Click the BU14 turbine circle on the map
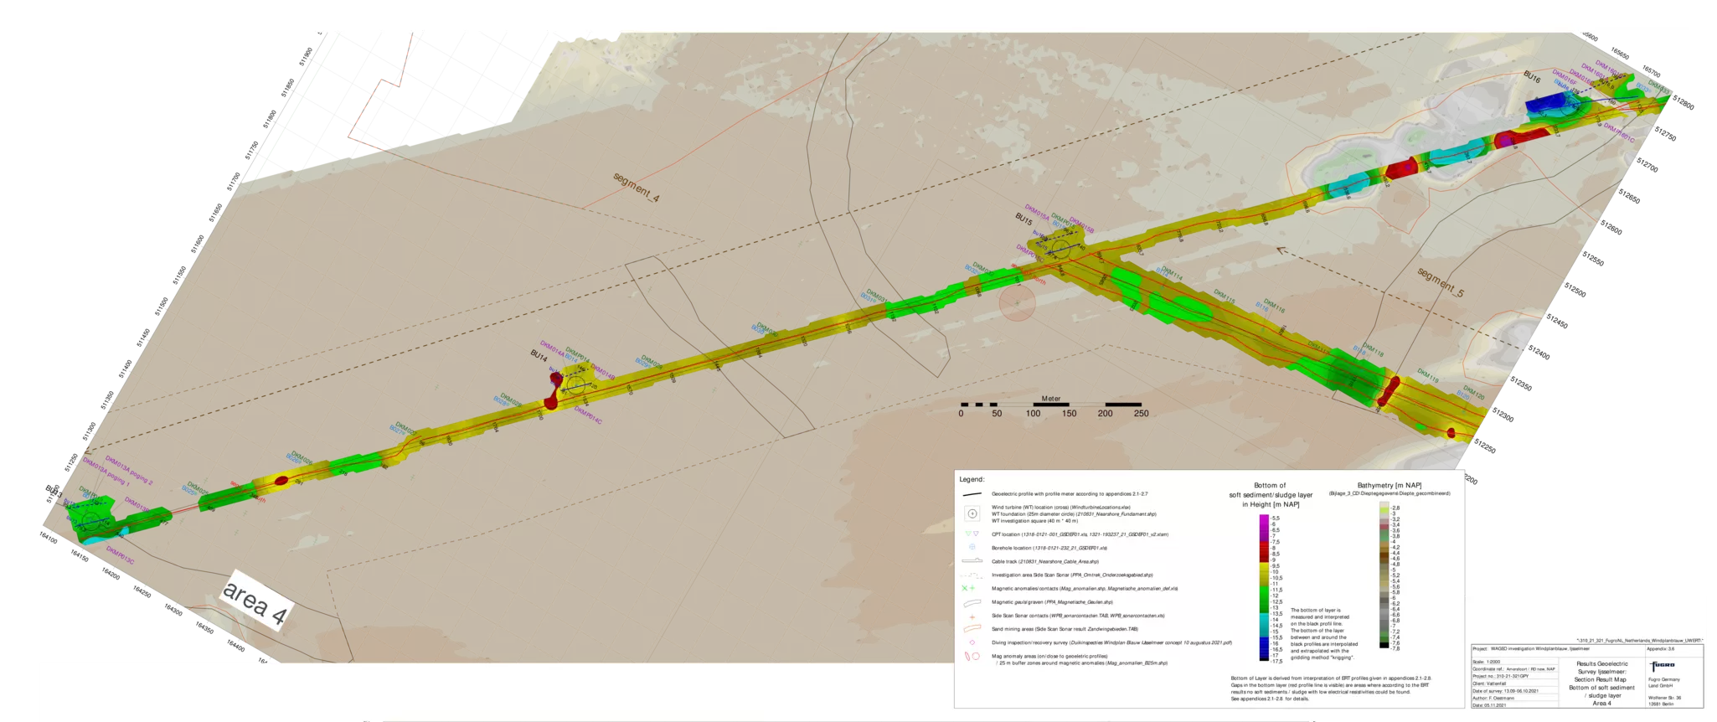 point(575,385)
